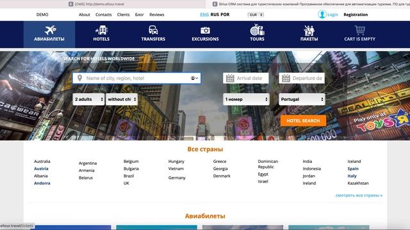The height and width of the screenshot is (230, 410).
Task: Open the without children dropdown
Action: click(122, 100)
